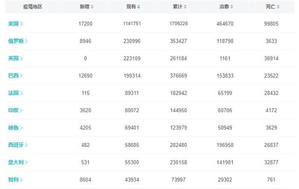This screenshot has height=189, width=299.
Task: Select 法国 deaths value 28432
Action: 271,93
